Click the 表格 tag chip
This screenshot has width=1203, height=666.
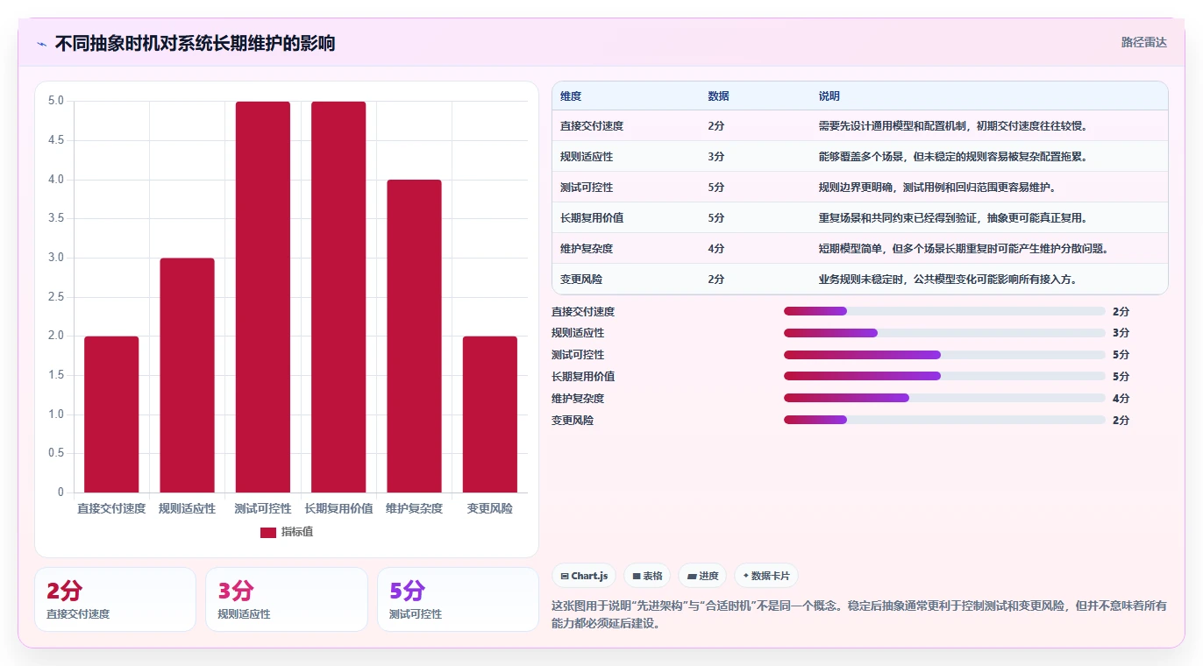[647, 576]
